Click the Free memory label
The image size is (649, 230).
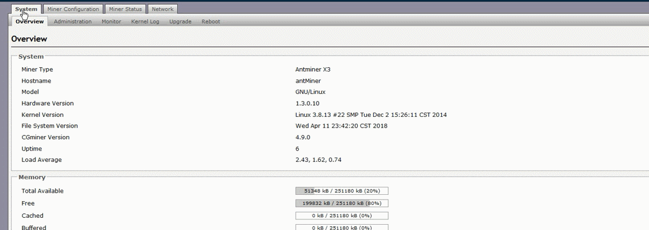[x=28, y=203]
